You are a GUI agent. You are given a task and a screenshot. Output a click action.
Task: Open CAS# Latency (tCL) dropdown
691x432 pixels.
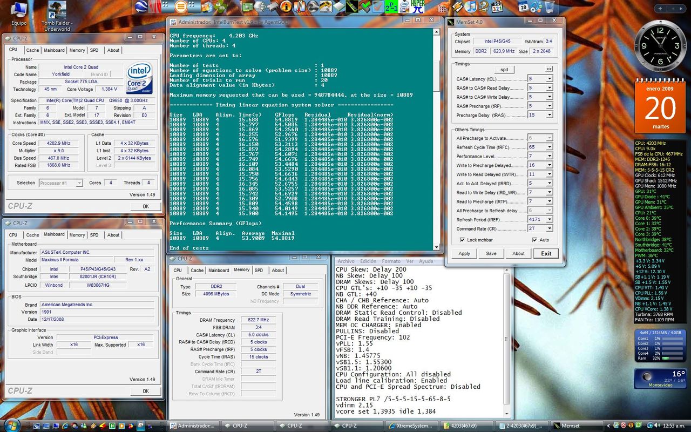[x=540, y=79]
